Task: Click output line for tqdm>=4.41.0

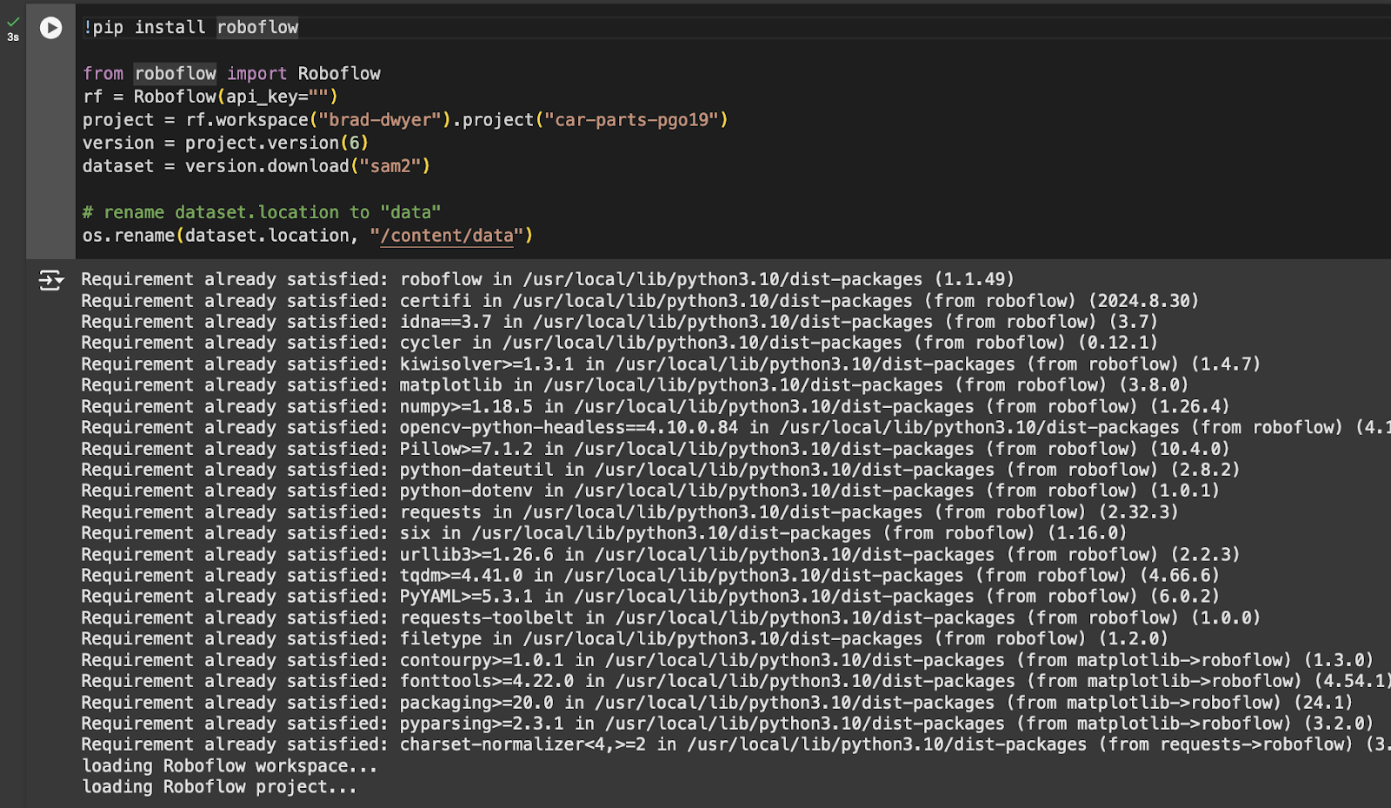Action: 650,575
